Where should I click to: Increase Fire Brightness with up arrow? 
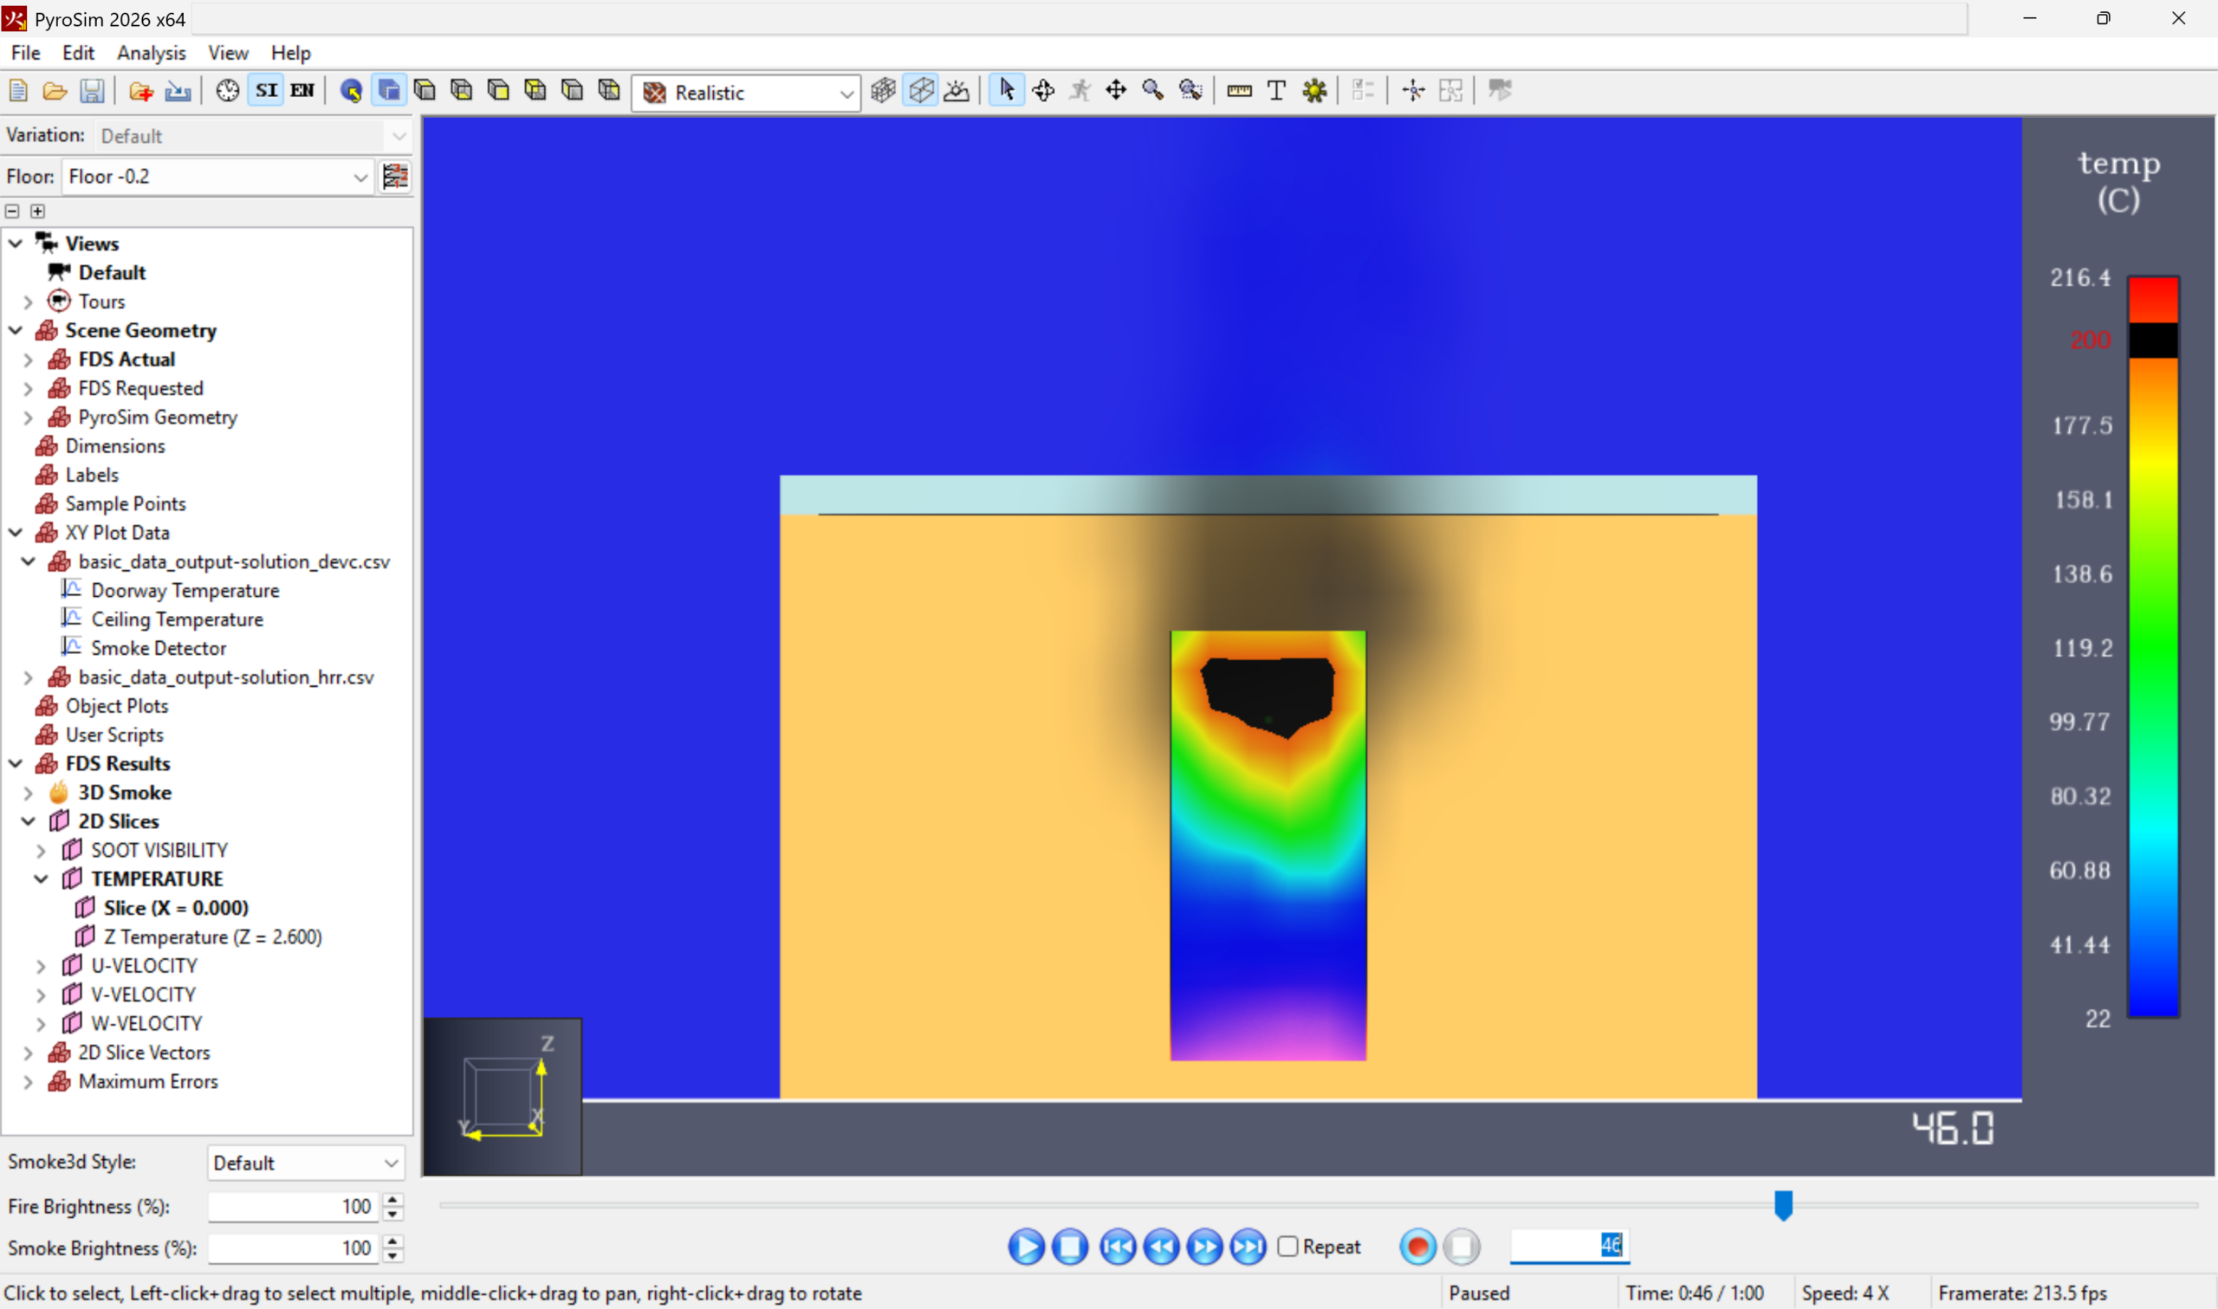tap(393, 1199)
